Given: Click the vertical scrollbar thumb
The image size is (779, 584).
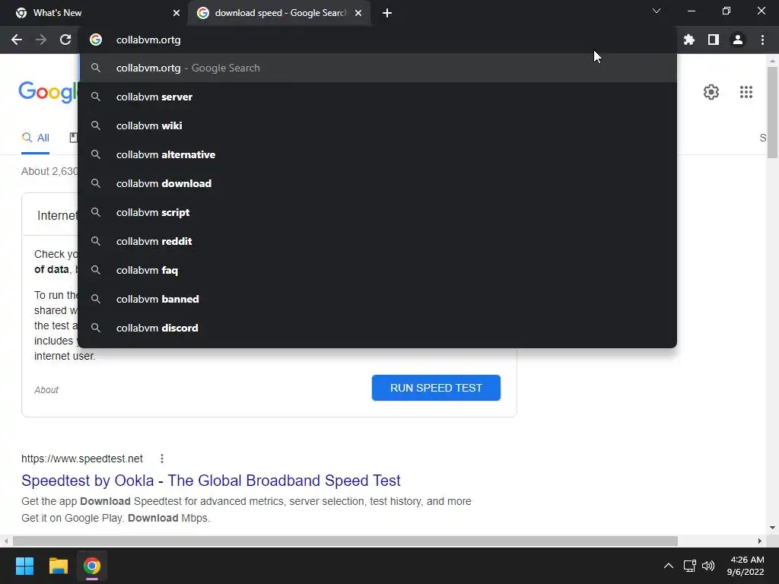Looking at the screenshot, I should [x=772, y=113].
